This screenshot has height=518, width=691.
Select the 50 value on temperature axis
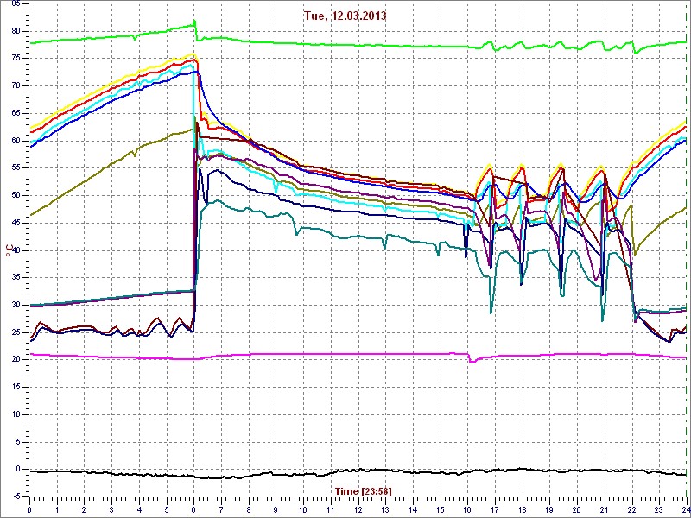(x=15, y=195)
